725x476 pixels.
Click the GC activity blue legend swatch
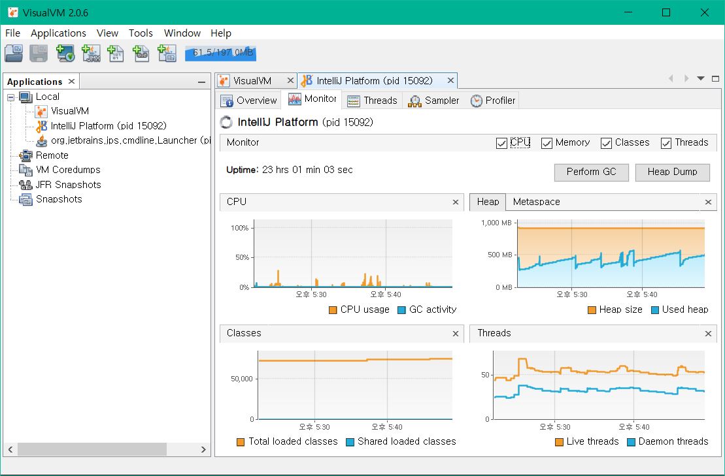[401, 310]
